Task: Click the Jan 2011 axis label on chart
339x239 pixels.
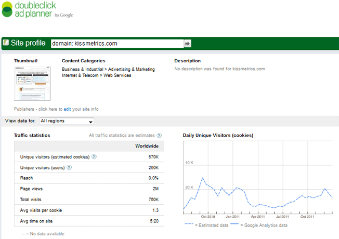Action: (232, 217)
